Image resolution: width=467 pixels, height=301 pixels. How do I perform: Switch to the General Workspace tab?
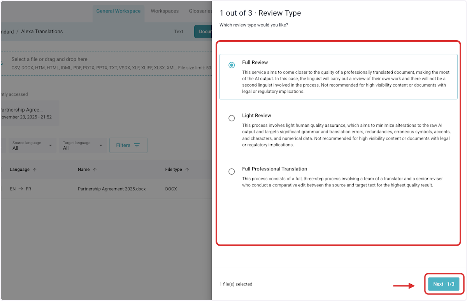(x=118, y=11)
